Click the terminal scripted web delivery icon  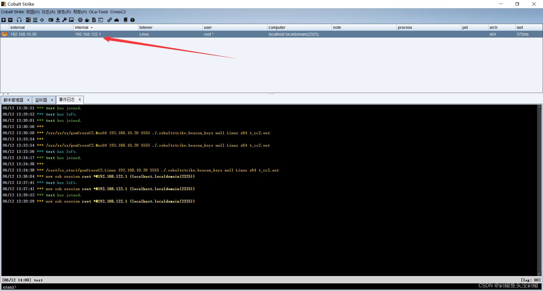101,20
